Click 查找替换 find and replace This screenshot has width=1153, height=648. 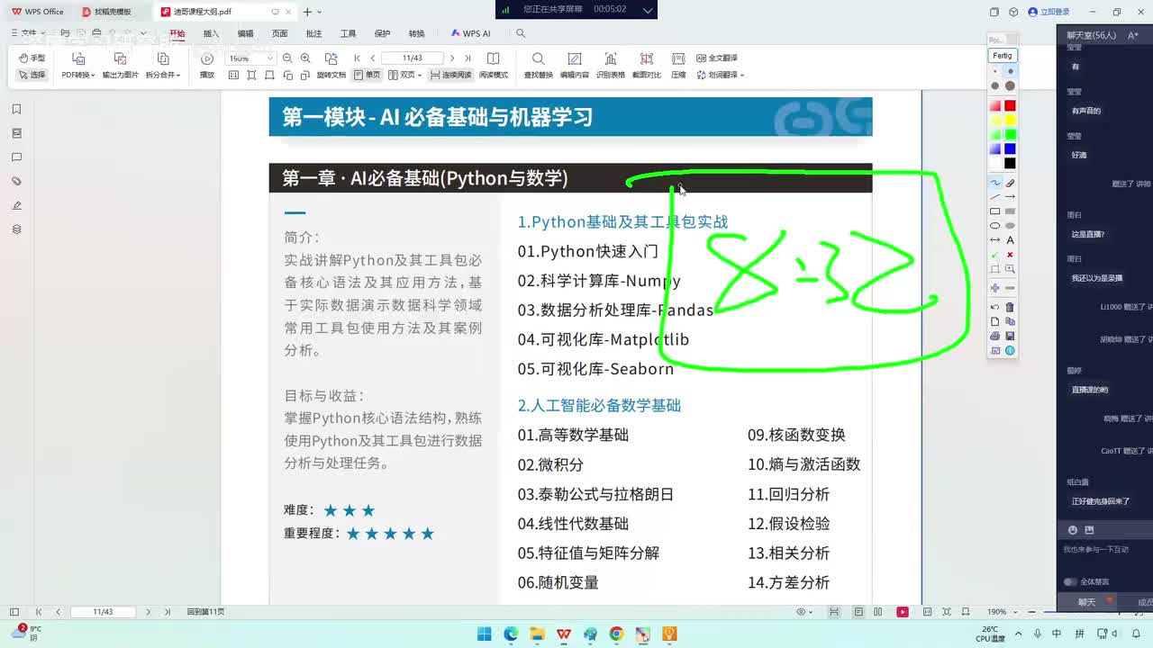point(538,66)
